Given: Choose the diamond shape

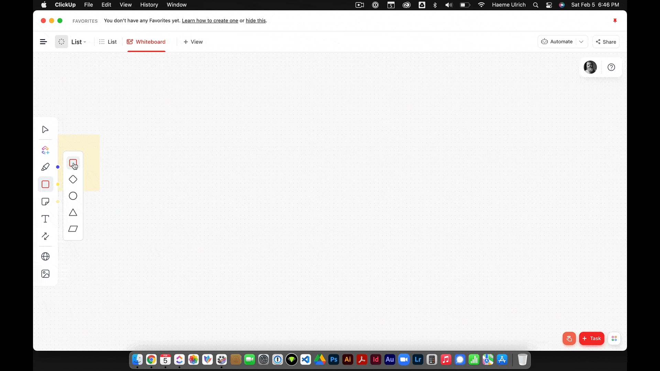Looking at the screenshot, I should pyautogui.click(x=73, y=179).
